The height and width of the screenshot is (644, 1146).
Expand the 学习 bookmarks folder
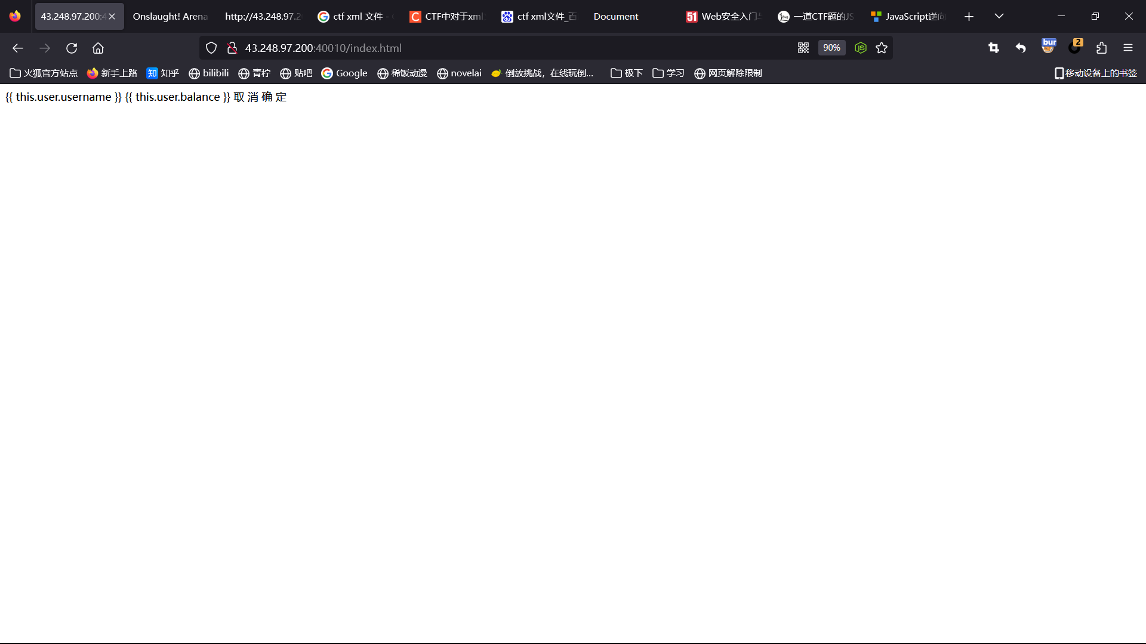pos(668,73)
